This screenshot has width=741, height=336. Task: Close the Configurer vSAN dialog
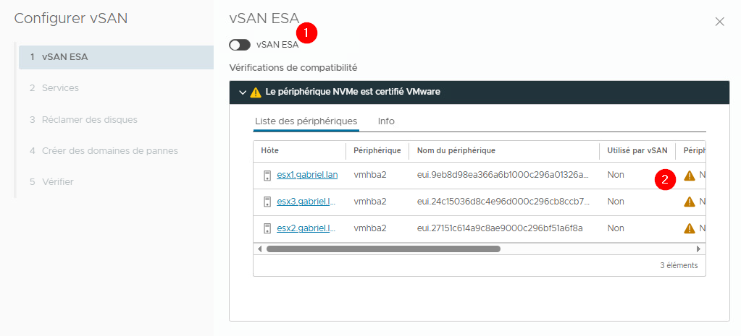[719, 22]
